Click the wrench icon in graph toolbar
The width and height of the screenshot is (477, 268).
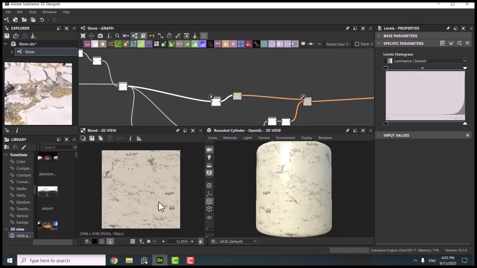tap(178, 36)
